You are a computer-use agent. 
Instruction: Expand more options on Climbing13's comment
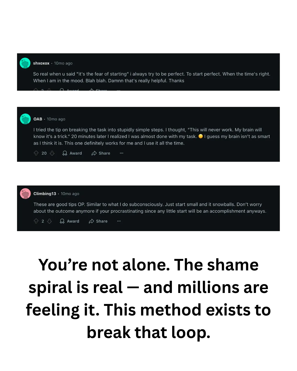pyautogui.click(x=119, y=221)
